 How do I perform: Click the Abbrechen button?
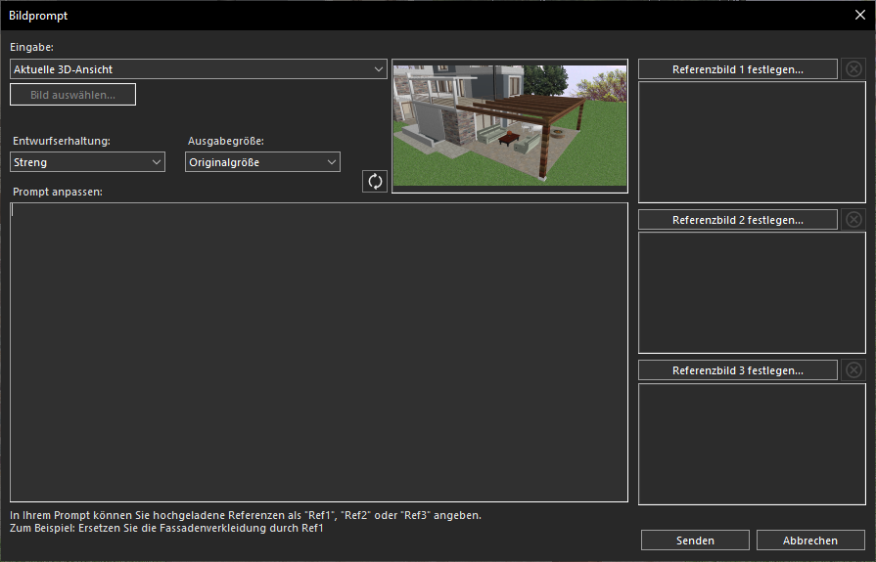(810, 540)
